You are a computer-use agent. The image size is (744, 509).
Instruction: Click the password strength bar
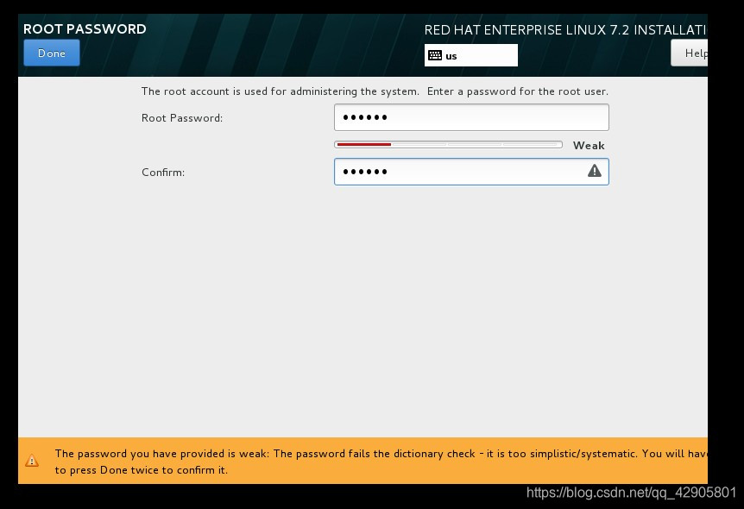pos(448,144)
